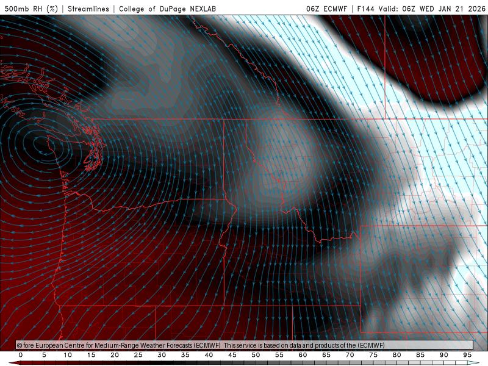This screenshot has width=488, height=366.
Task: Click the "20" value on the scale
Action: click(x=115, y=355)
